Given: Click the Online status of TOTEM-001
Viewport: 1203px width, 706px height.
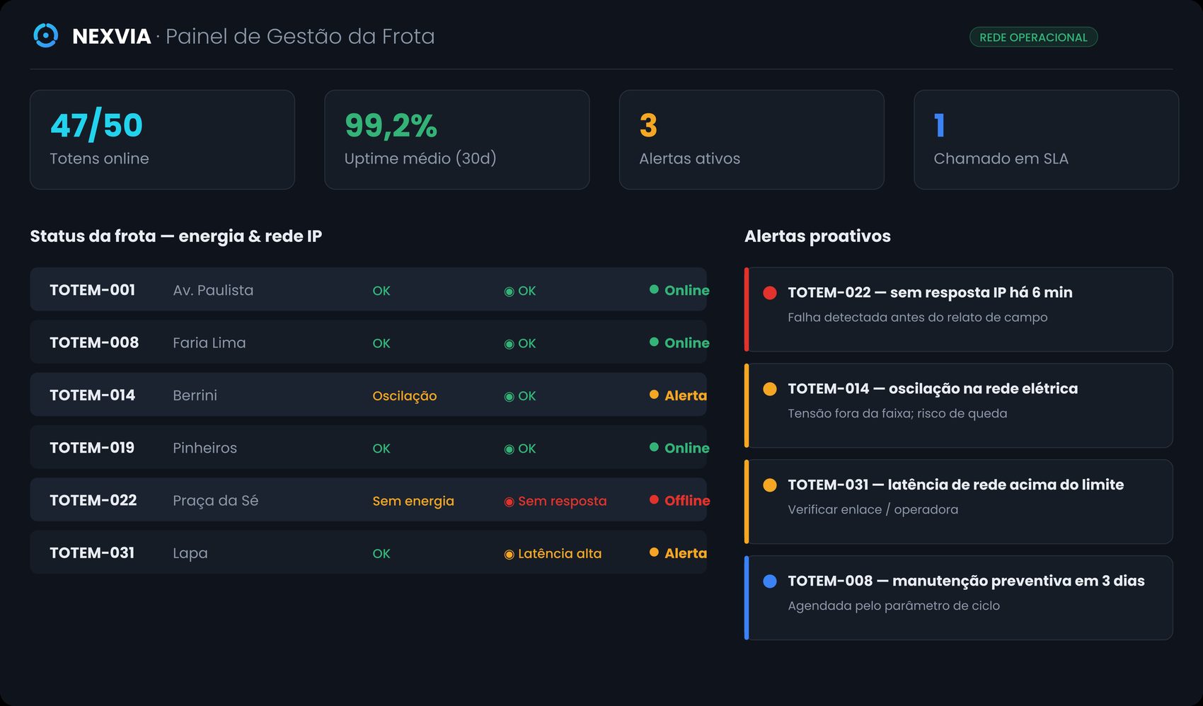Looking at the screenshot, I should [x=679, y=290].
